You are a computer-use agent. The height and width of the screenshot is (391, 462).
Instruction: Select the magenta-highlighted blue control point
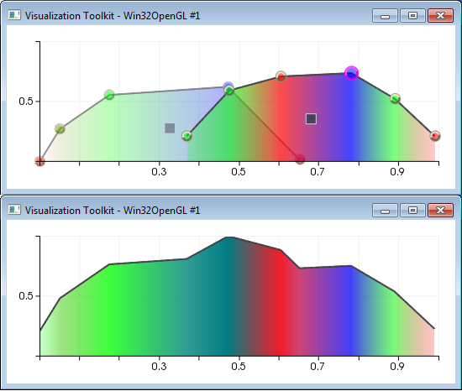click(x=351, y=73)
